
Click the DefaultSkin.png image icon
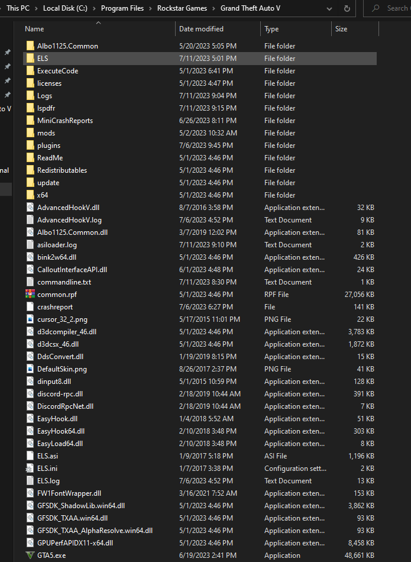click(x=31, y=369)
